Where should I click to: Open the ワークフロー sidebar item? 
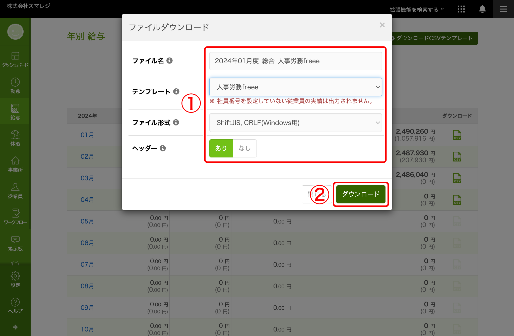tap(15, 217)
